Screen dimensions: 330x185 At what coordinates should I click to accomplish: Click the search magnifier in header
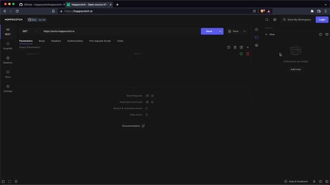pyautogui.click(x=267, y=20)
